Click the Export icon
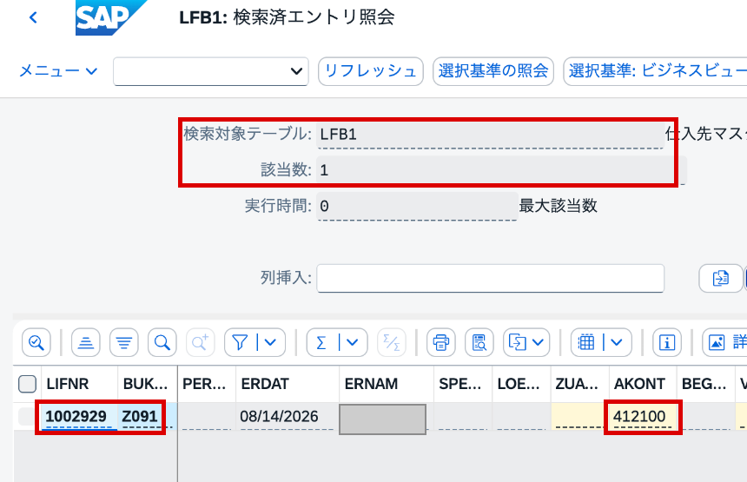 pos(517,342)
